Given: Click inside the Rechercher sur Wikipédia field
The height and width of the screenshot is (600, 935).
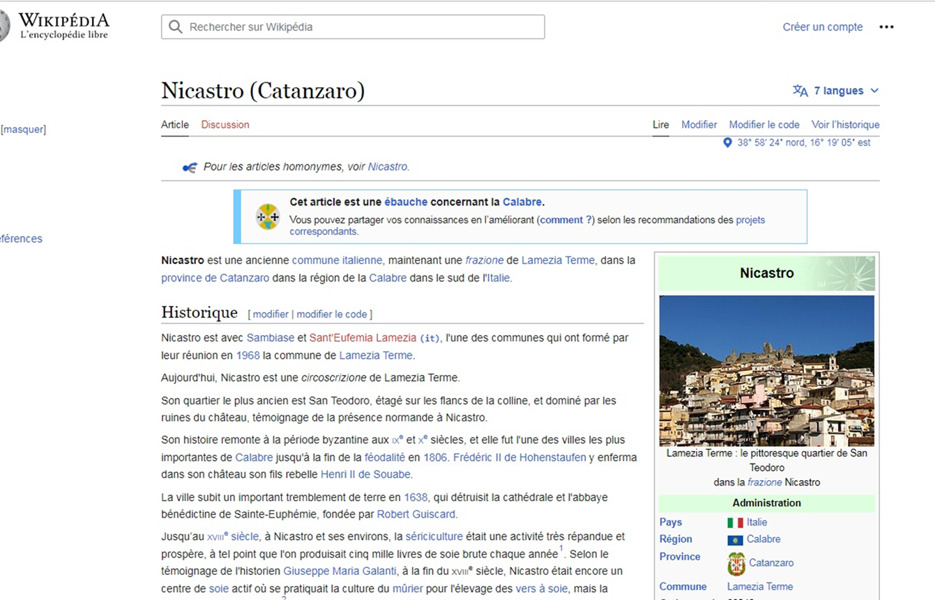Looking at the screenshot, I should click(x=353, y=27).
